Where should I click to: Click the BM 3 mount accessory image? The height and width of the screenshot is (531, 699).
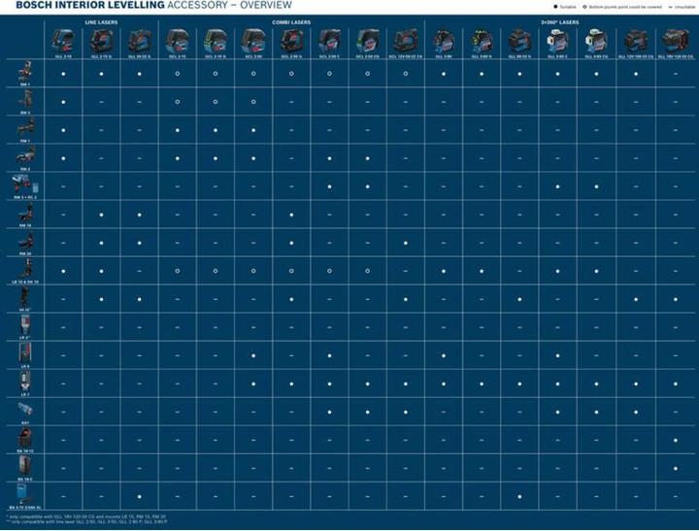[26, 99]
